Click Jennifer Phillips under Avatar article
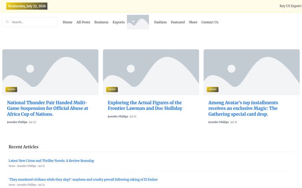302x188 pixels. (219, 122)
